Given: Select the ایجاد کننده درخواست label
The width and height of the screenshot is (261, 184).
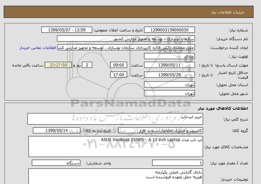Looking at the screenshot, I should pyautogui.click(x=229, y=48).
